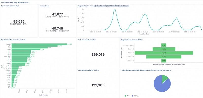
Task: Click the Overview on the DAEM registration data heading
Action: point(15,2)
